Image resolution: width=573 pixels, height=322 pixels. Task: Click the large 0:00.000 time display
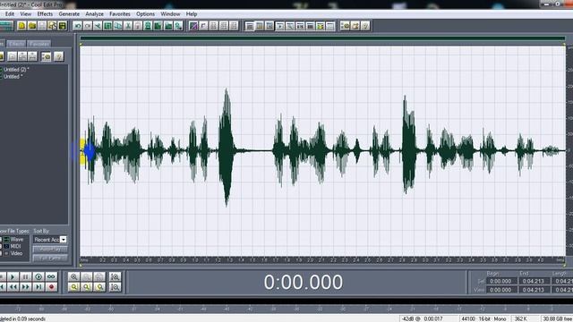click(x=304, y=283)
